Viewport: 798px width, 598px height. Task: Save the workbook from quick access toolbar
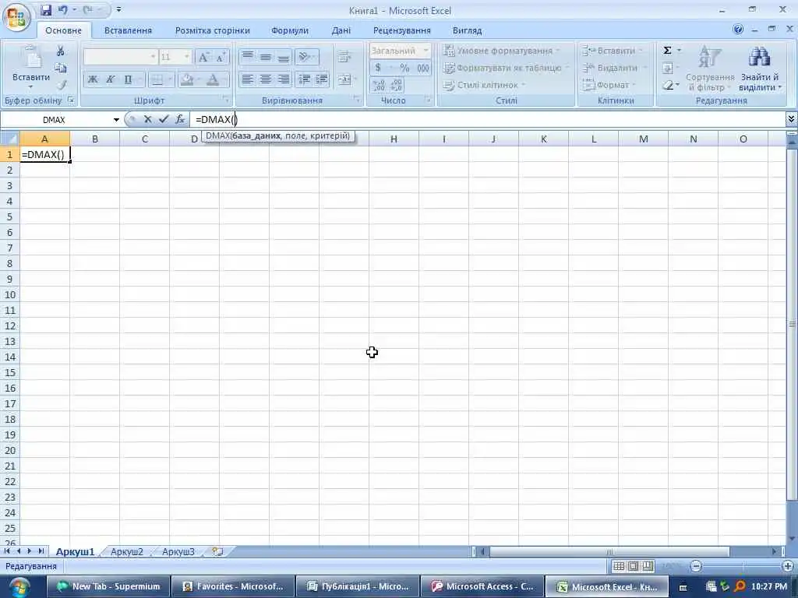[x=46, y=9]
